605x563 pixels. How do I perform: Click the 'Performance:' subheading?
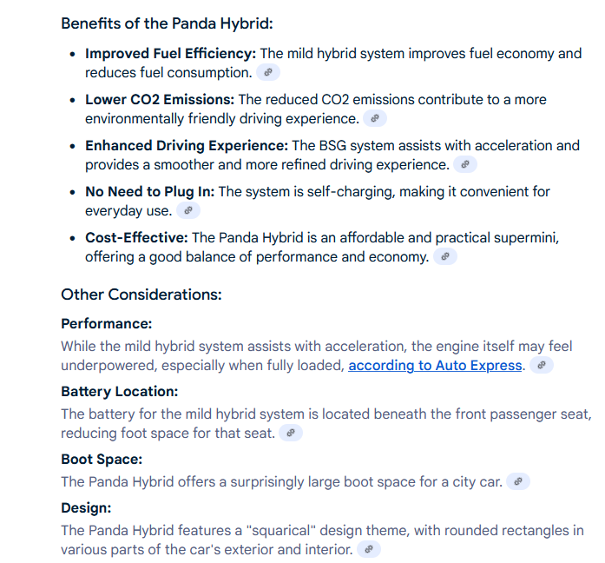click(x=107, y=323)
